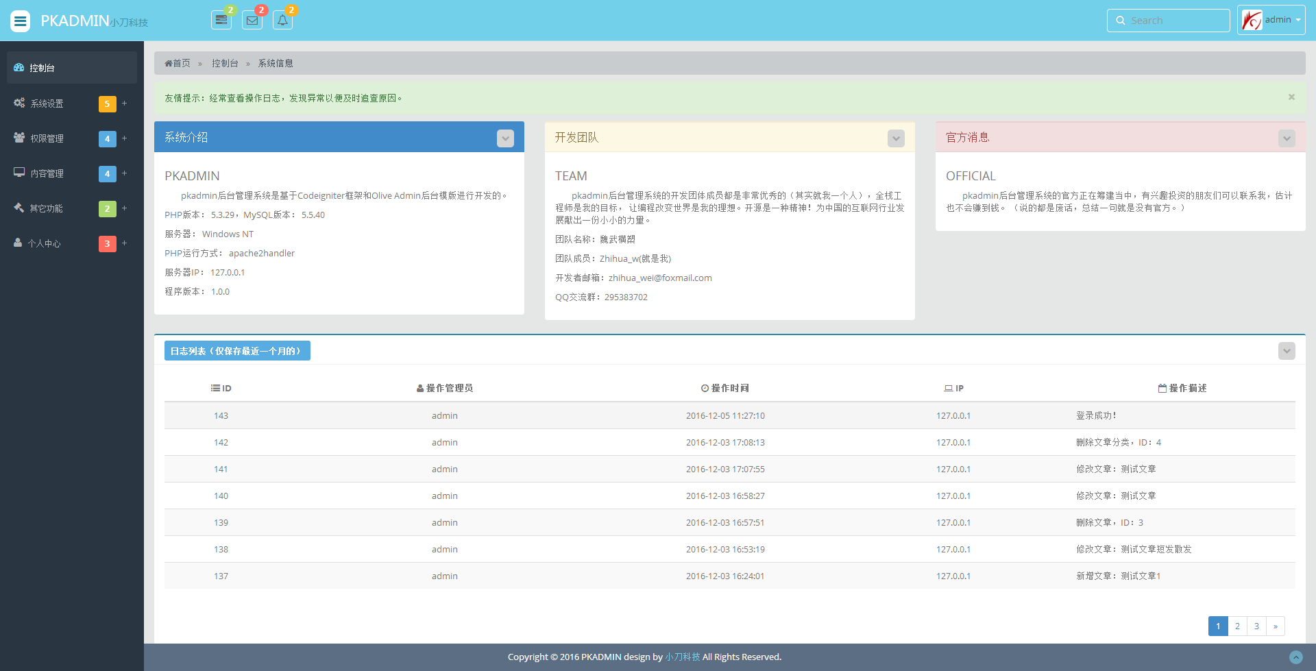Screen dimensions: 1316x671
Task: Go to 首页 breadcrumb link
Action: (x=182, y=63)
